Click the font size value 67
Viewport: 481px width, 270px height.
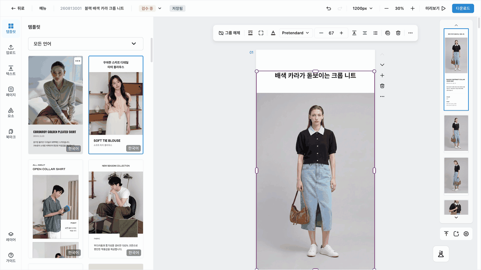point(331,33)
